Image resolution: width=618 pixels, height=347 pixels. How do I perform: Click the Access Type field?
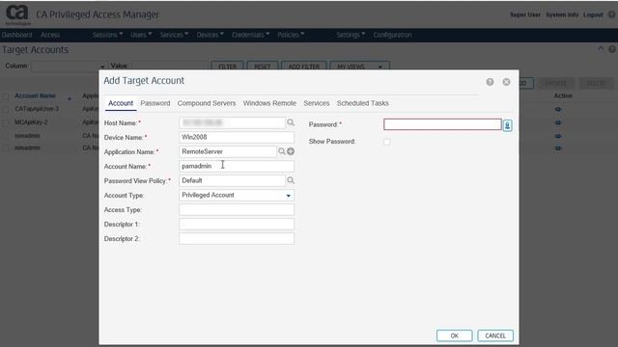point(237,210)
